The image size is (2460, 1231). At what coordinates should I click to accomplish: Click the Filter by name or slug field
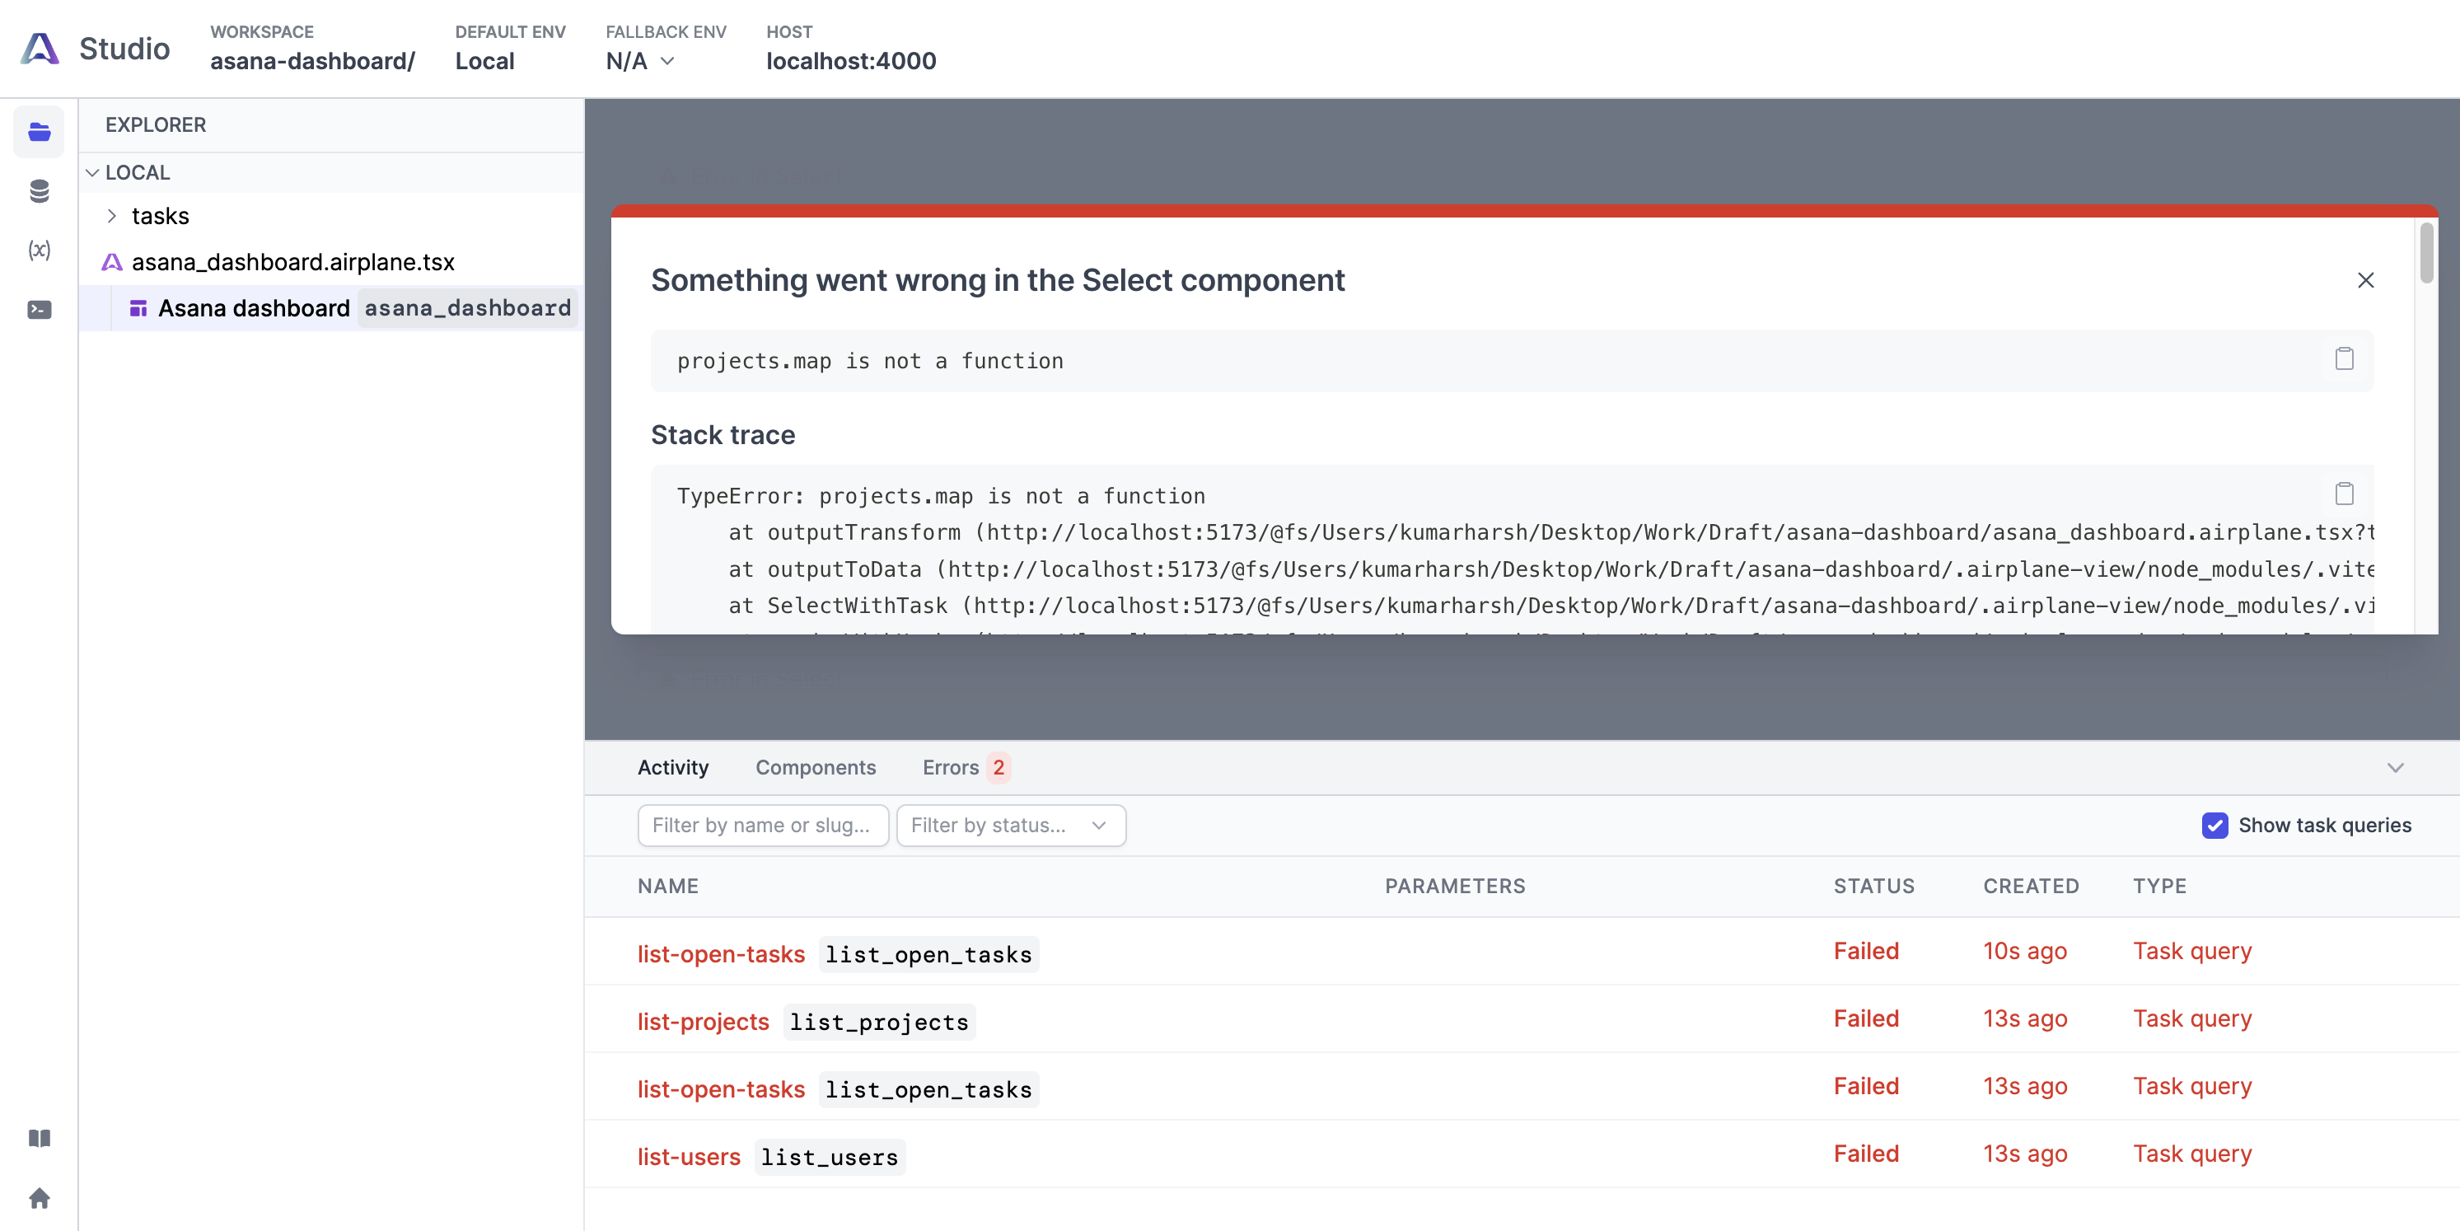[763, 825]
